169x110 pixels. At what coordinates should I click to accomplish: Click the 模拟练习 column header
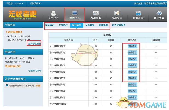point(132,40)
